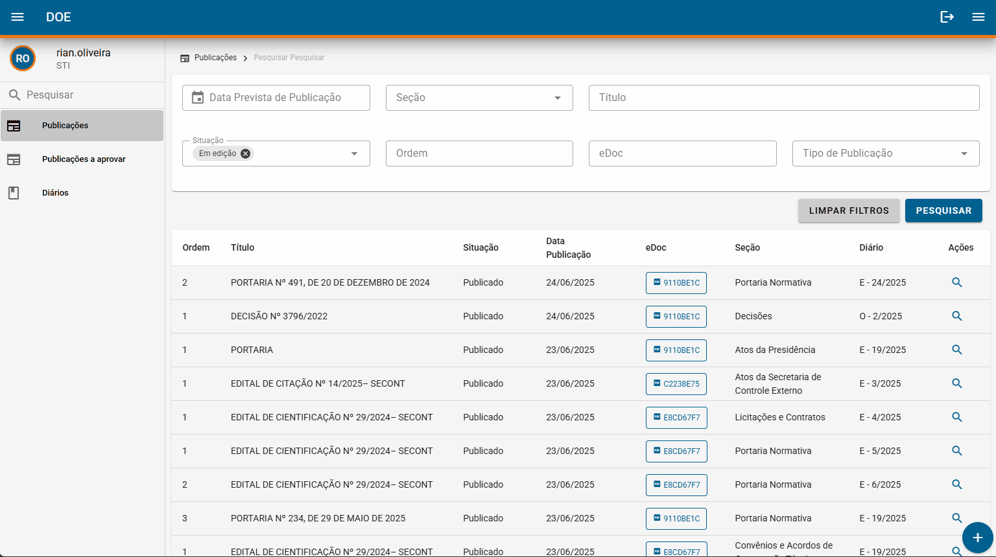996x557 pixels.
Task: Click the floating add publication button
Action: (978, 538)
